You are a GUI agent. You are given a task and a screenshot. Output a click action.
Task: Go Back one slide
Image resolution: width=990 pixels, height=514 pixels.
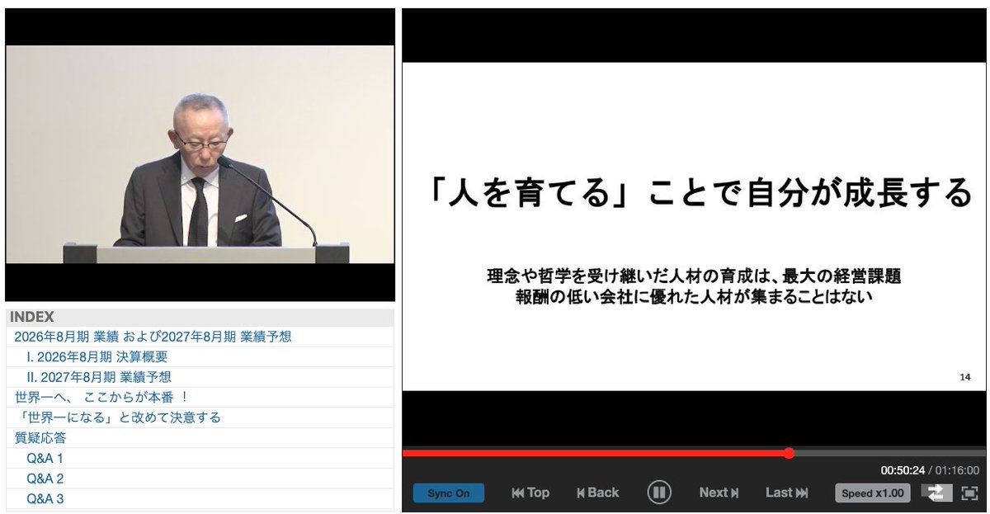[x=598, y=493]
